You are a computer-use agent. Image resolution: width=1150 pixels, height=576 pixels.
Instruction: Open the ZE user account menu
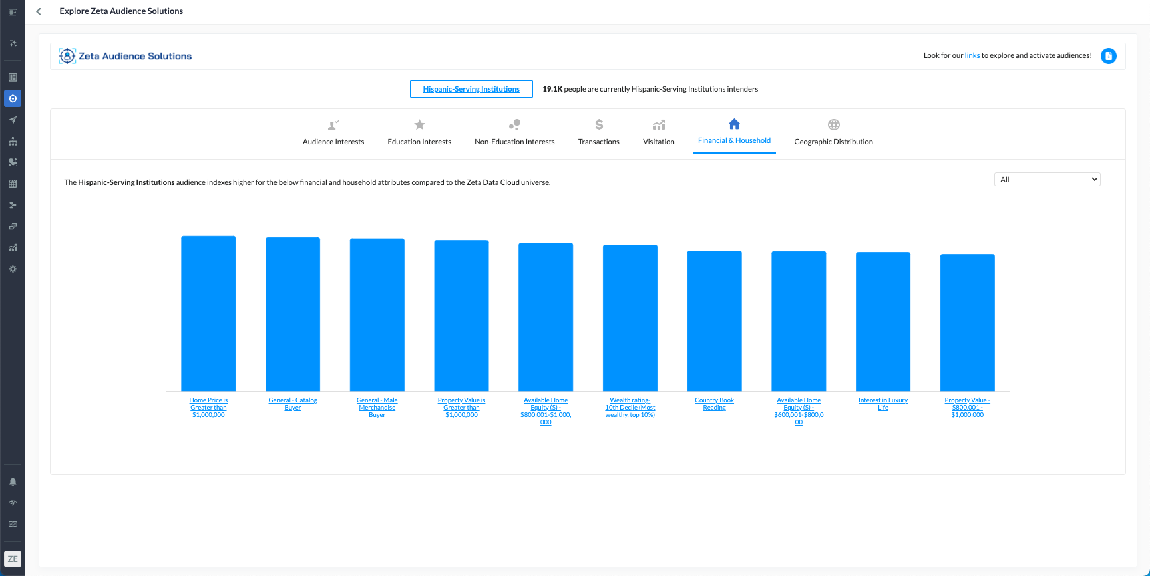click(x=13, y=559)
